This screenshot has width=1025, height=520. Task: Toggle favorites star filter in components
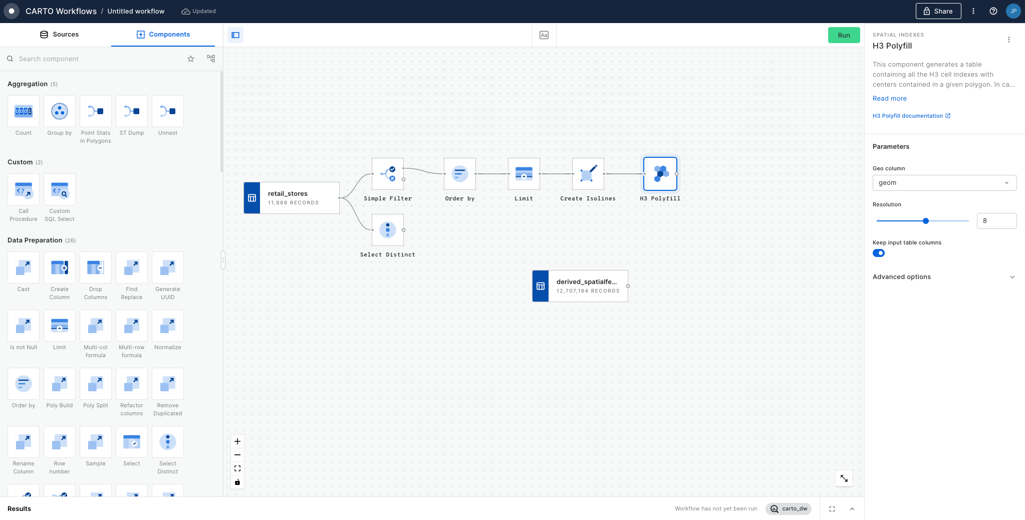191,59
